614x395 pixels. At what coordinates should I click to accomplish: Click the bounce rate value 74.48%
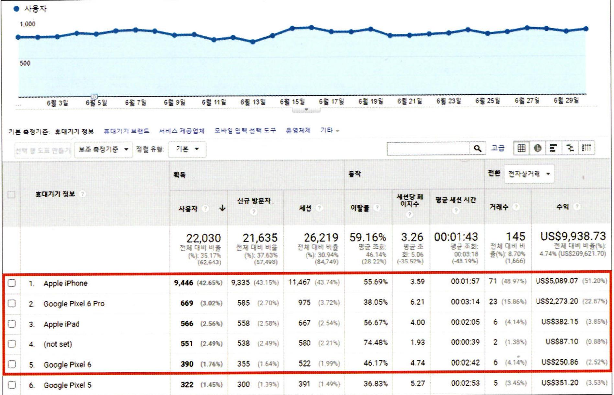376,344
